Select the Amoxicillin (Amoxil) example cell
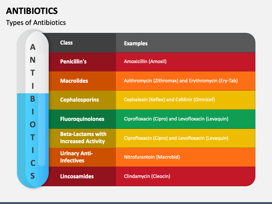 point(185,62)
